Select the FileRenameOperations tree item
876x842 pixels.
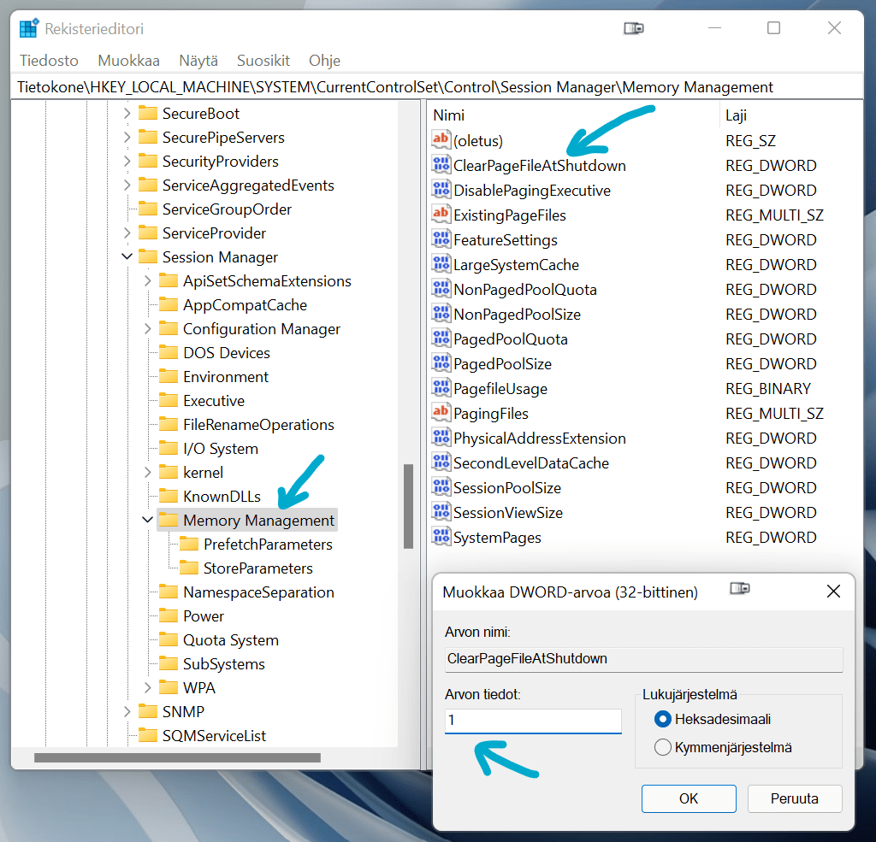[x=258, y=424]
